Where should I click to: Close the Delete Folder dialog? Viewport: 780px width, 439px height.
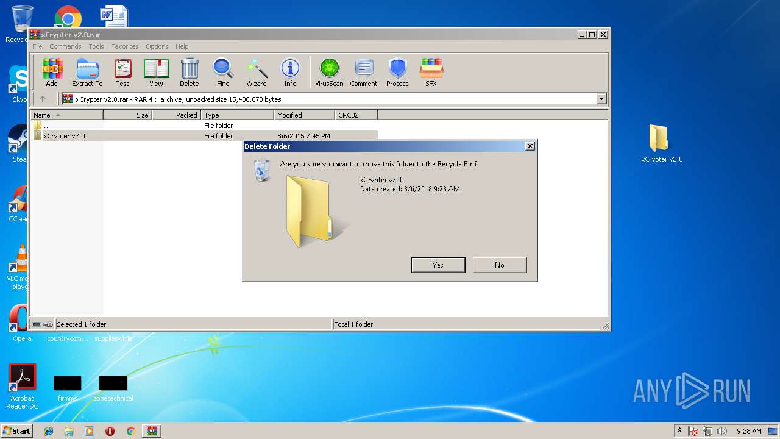530,146
